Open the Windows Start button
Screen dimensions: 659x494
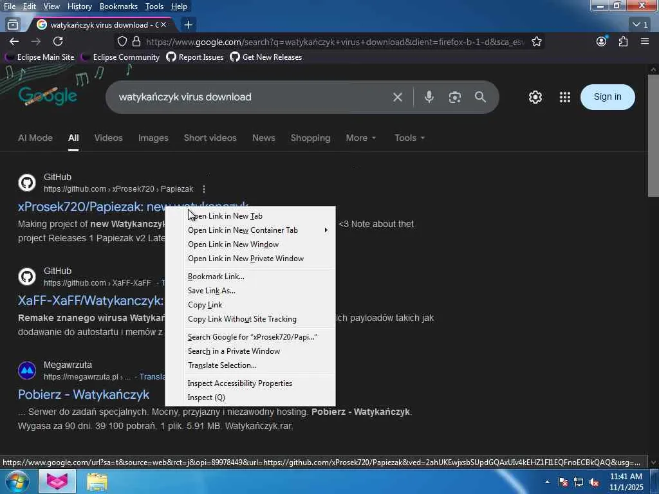tap(17, 481)
